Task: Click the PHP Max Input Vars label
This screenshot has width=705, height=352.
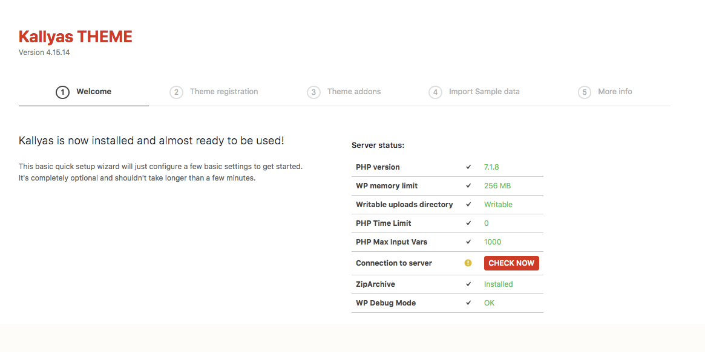Action: point(392,242)
